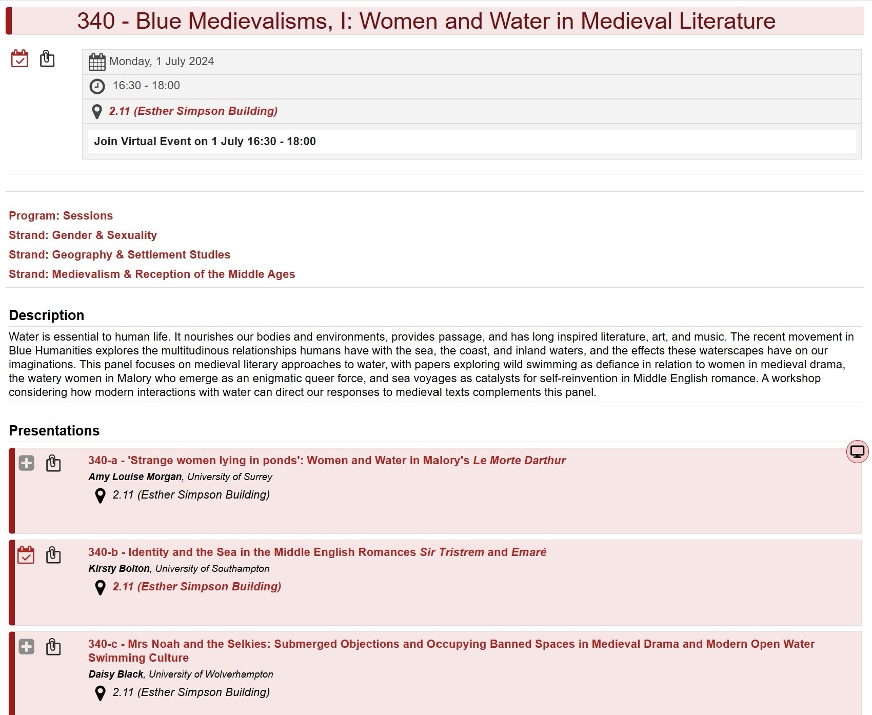The height and width of the screenshot is (715, 872).
Task: Toggle calendar-check icon for presentation 340-b
Action: click(26, 555)
